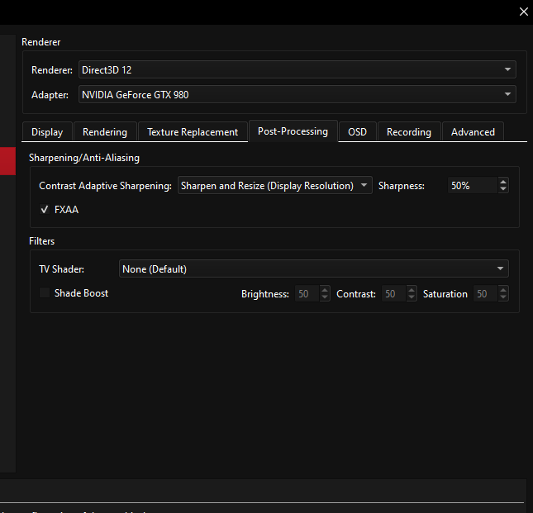This screenshot has height=513, width=533.
Task: Decrease Saturation with the down arrow
Action: tap(503, 297)
